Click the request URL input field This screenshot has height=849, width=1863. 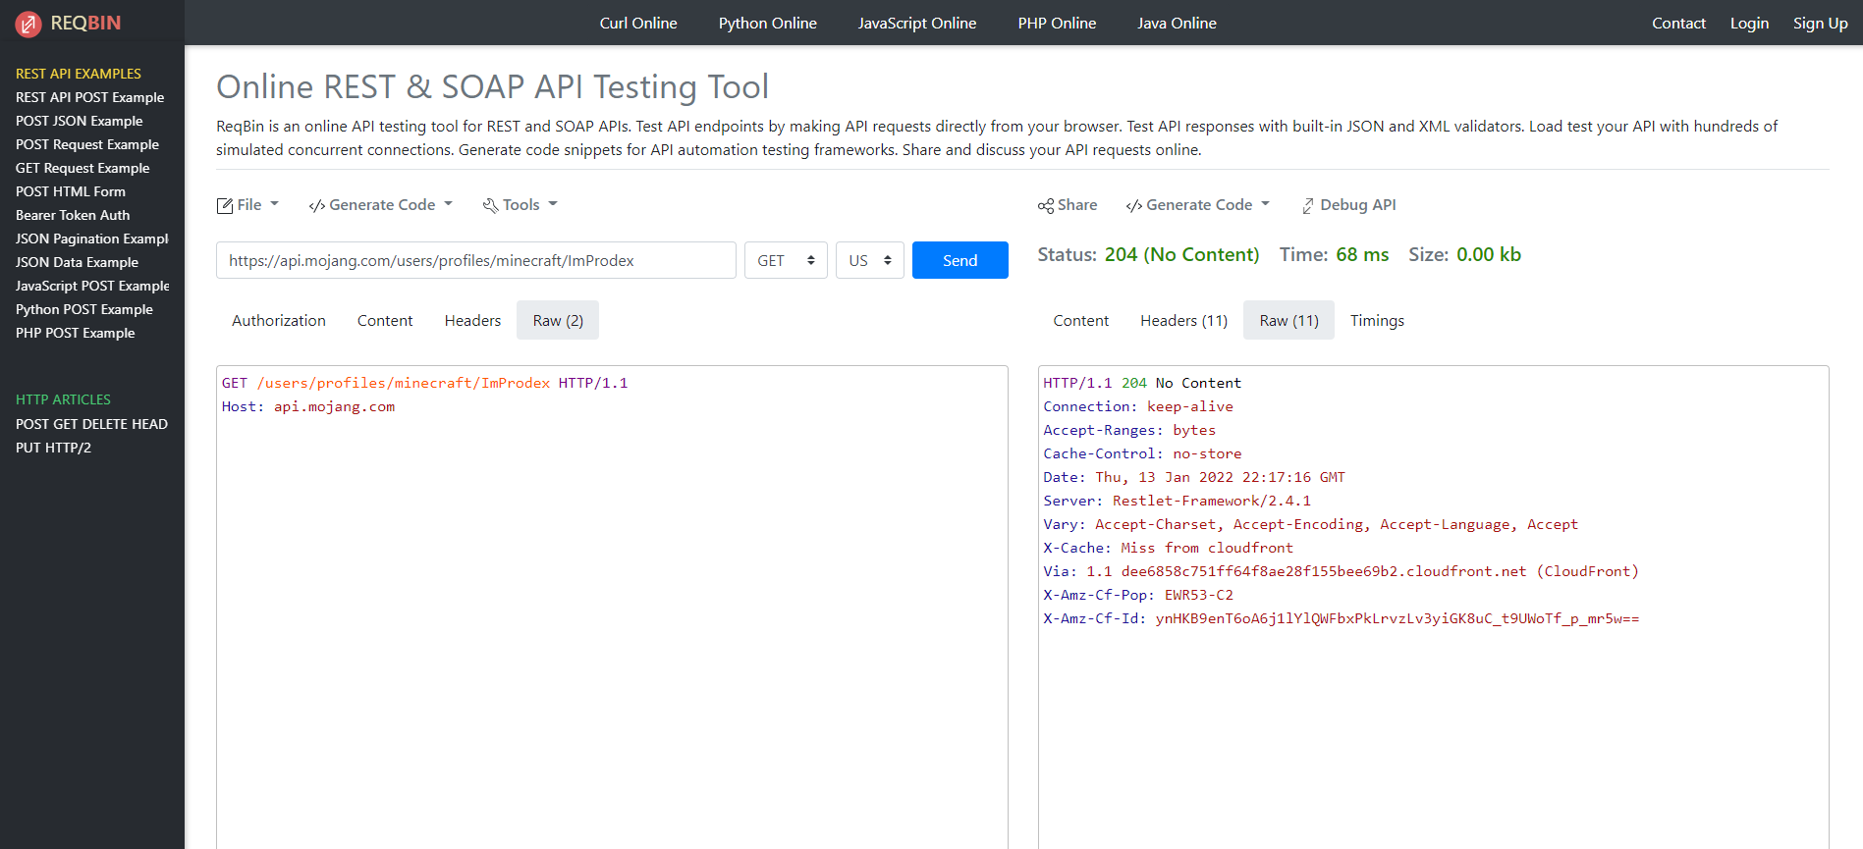click(x=475, y=260)
